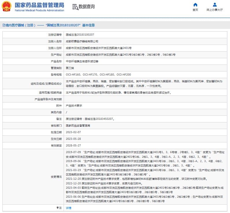Viewport: 230px width, 213px height.
Task: Click the 原注册证编号 remark text
Action: click(90, 119)
